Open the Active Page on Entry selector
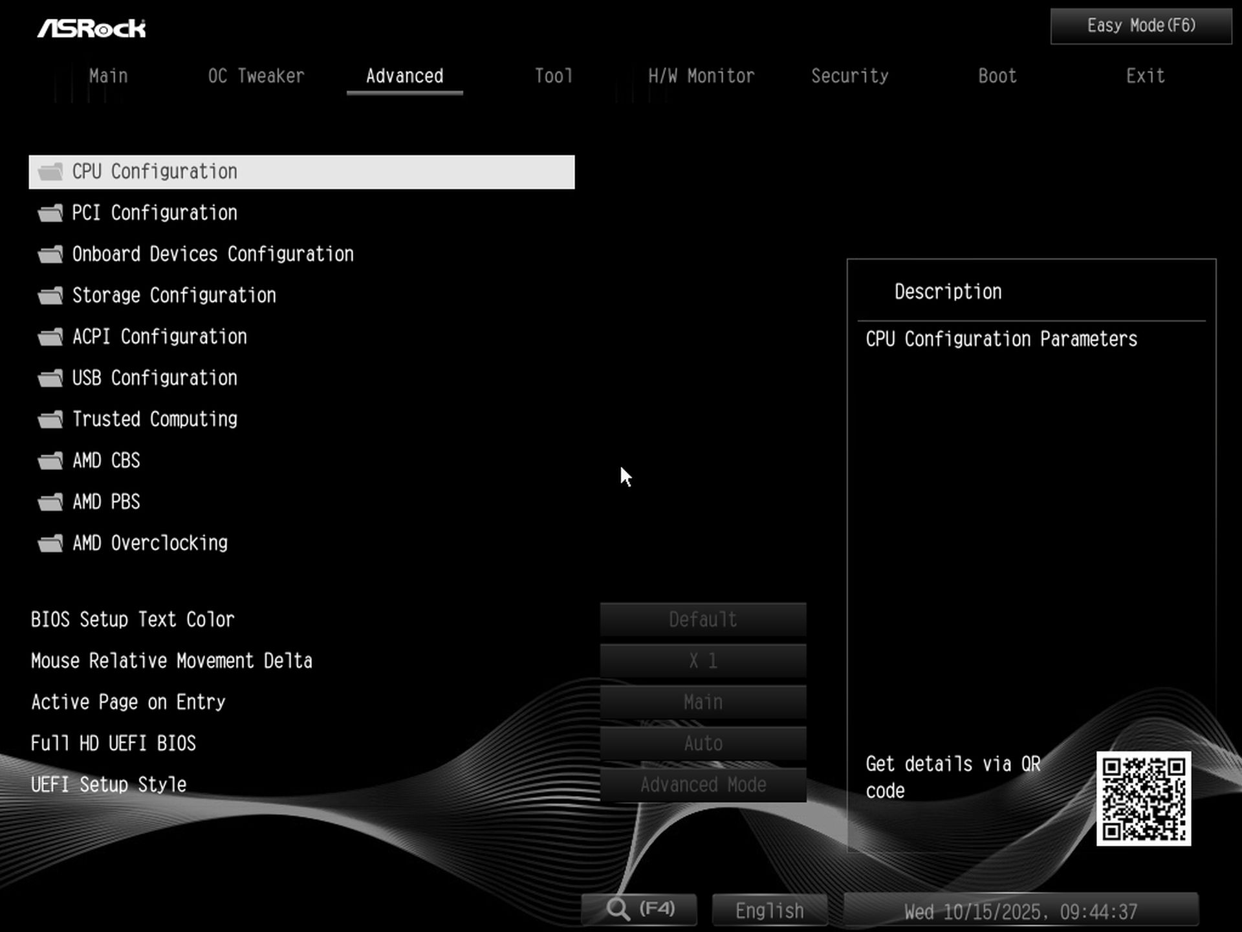 [x=703, y=702]
